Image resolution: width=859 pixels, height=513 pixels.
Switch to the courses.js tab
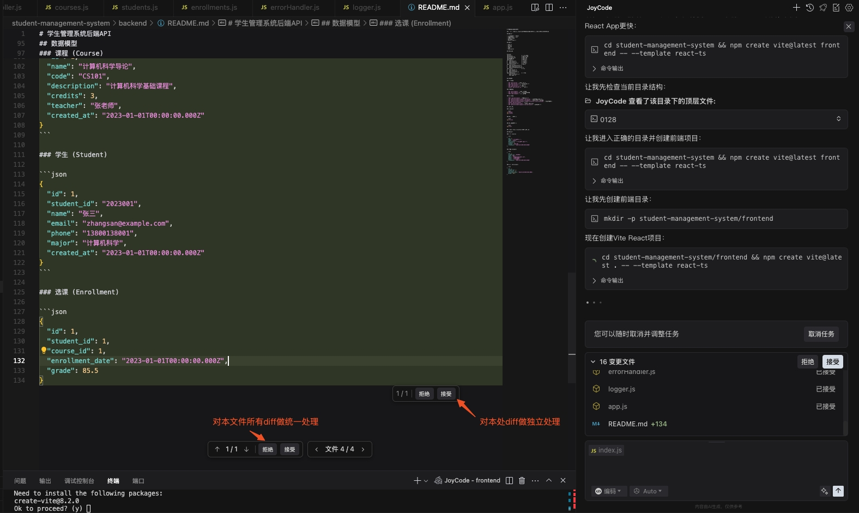pyautogui.click(x=66, y=8)
